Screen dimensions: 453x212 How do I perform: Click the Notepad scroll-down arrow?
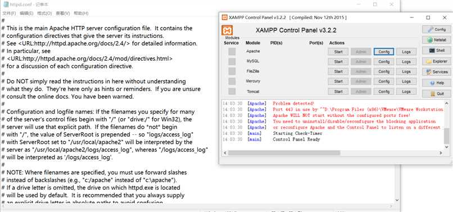[x=397, y=200]
